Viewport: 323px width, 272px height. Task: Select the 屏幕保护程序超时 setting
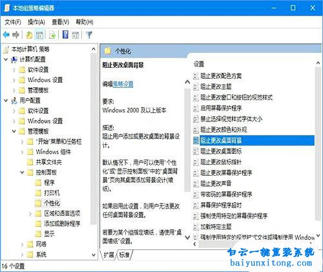221,205
